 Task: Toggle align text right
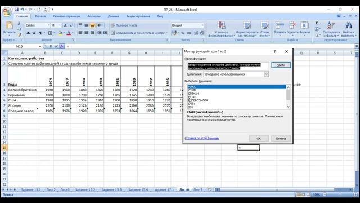[92, 33]
